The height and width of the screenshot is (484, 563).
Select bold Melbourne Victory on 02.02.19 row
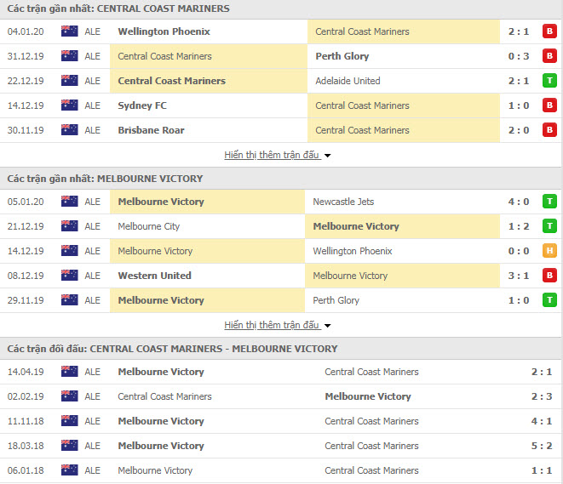point(368,396)
